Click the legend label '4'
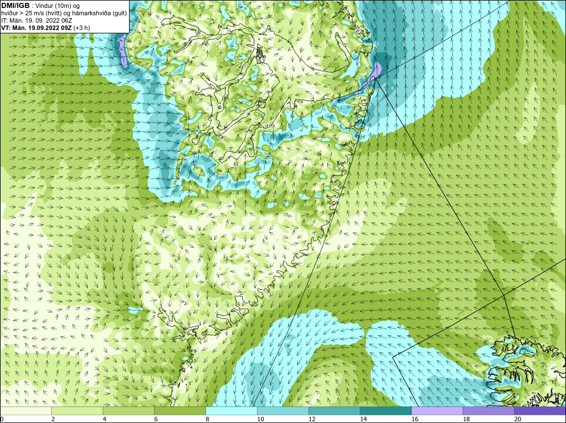 click(105, 419)
